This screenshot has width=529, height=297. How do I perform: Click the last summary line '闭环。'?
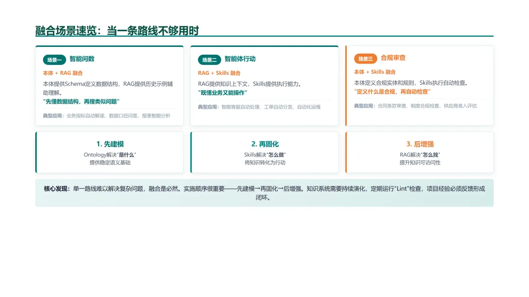(x=263, y=198)
